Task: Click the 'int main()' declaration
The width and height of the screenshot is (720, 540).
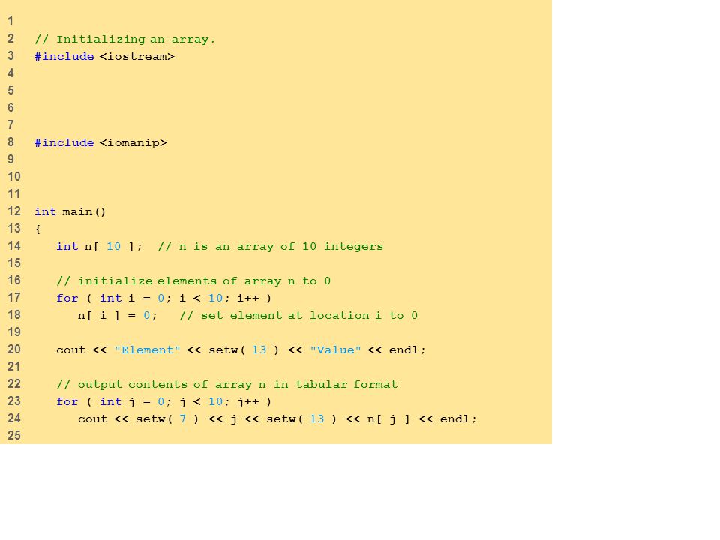Action: [70, 211]
